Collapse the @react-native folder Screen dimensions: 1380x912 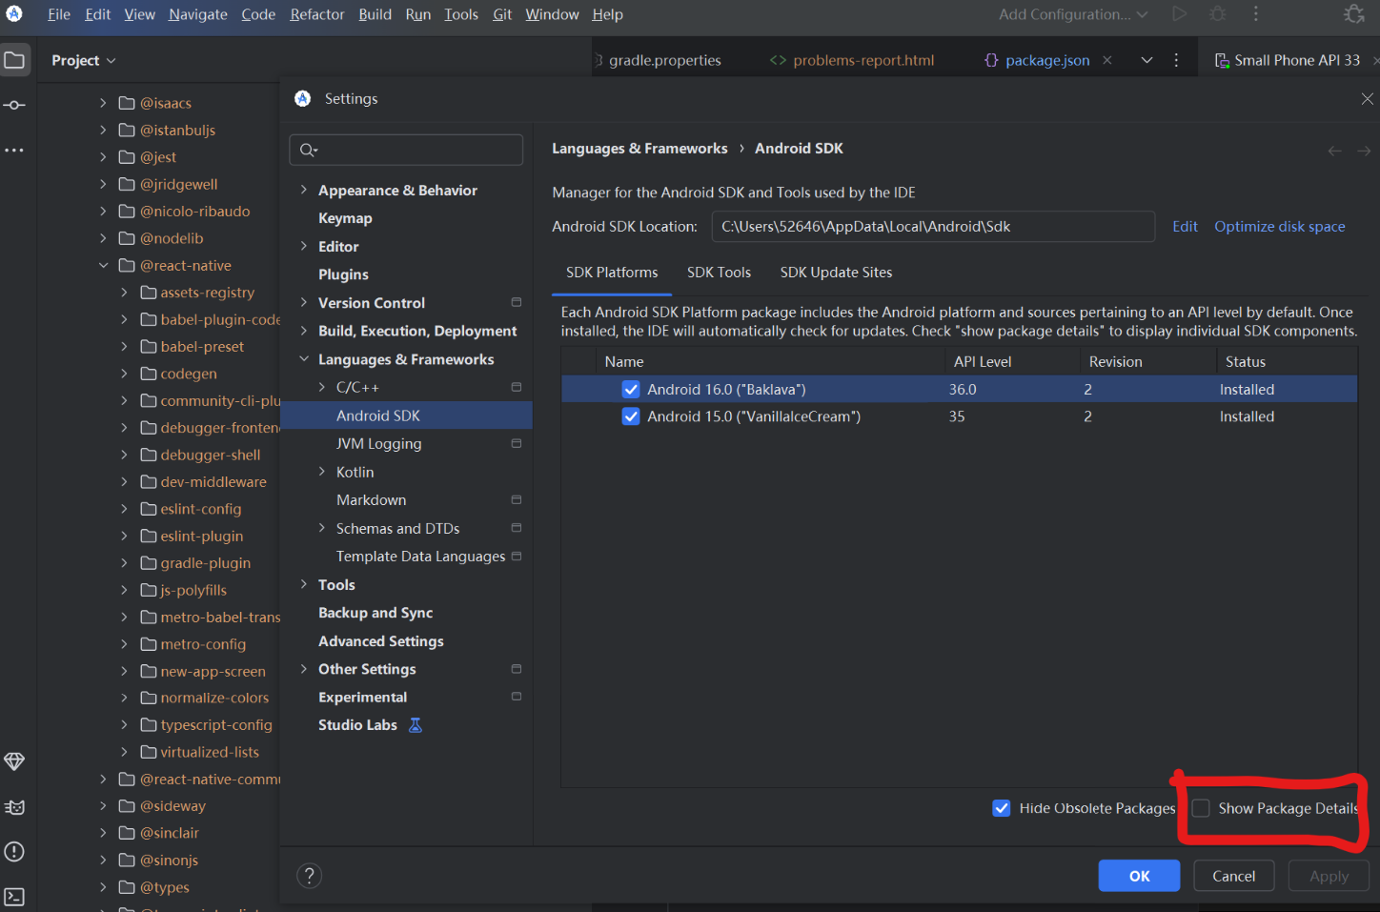point(103,265)
